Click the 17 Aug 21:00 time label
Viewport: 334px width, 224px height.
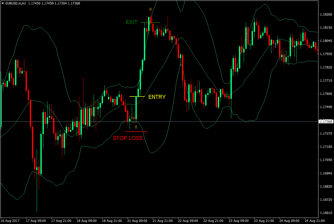pos(61,221)
